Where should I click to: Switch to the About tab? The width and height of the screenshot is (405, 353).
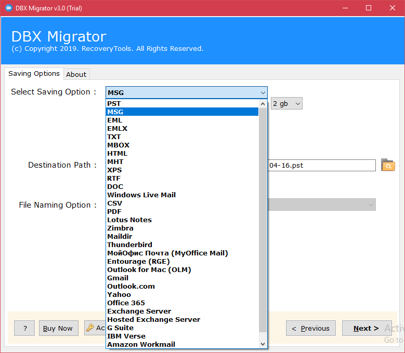coord(76,75)
